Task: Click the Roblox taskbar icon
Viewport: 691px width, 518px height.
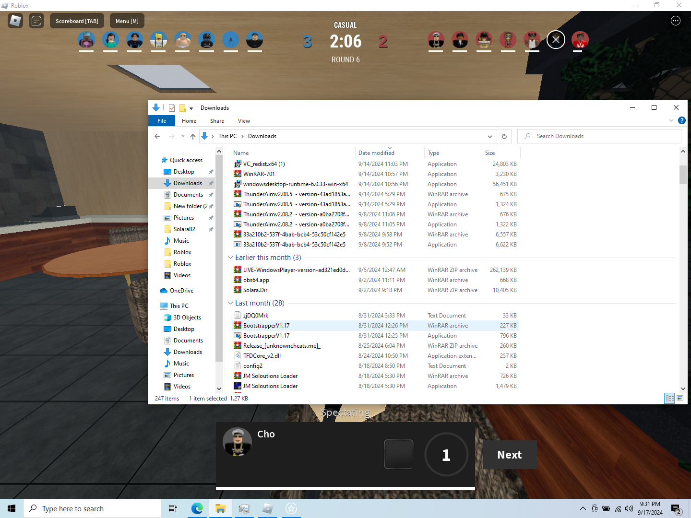Action: click(x=268, y=508)
